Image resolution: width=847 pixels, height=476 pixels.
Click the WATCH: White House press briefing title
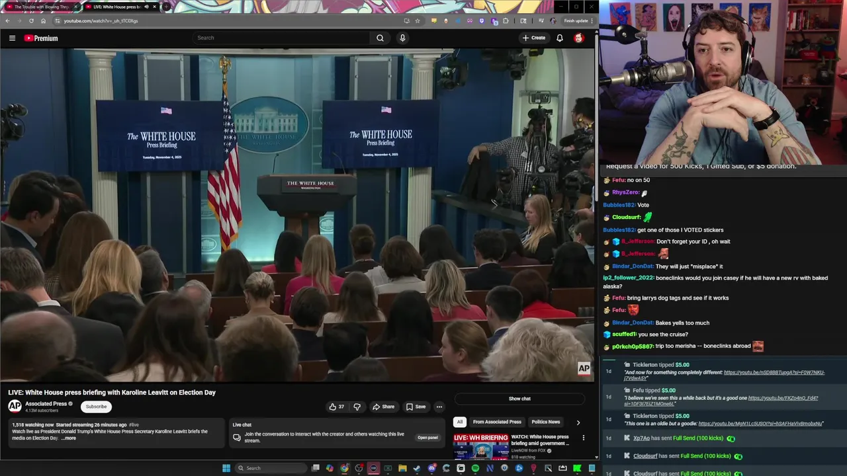[x=540, y=440]
